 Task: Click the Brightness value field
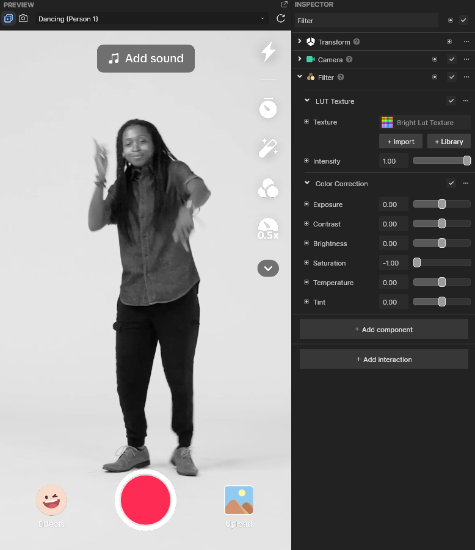[394, 244]
